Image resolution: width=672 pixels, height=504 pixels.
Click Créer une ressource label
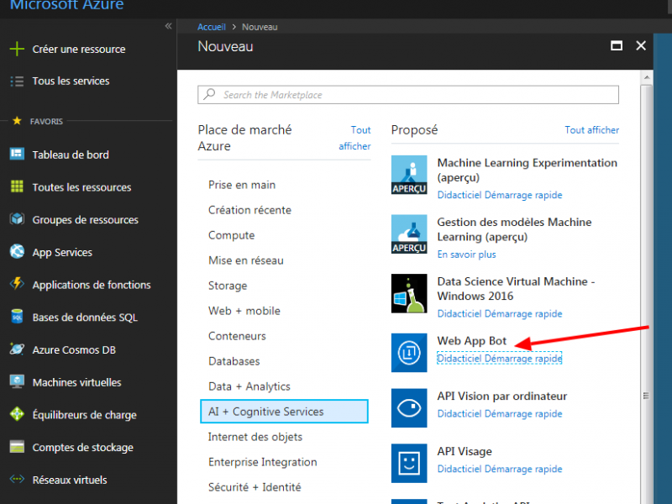click(x=79, y=50)
